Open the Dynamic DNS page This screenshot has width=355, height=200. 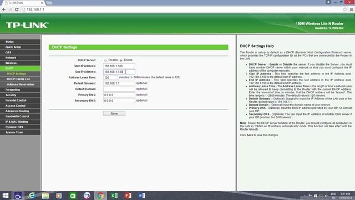tap(21, 127)
